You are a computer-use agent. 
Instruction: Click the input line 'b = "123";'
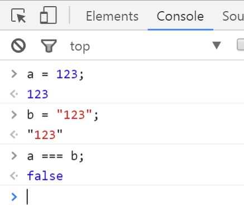pos(63,115)
